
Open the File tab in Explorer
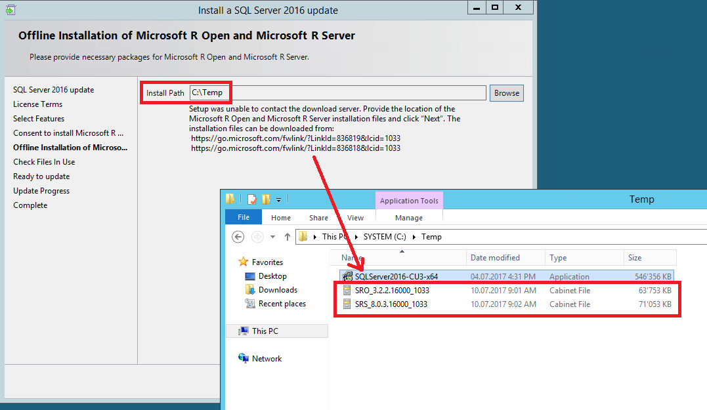coord(244,217)
